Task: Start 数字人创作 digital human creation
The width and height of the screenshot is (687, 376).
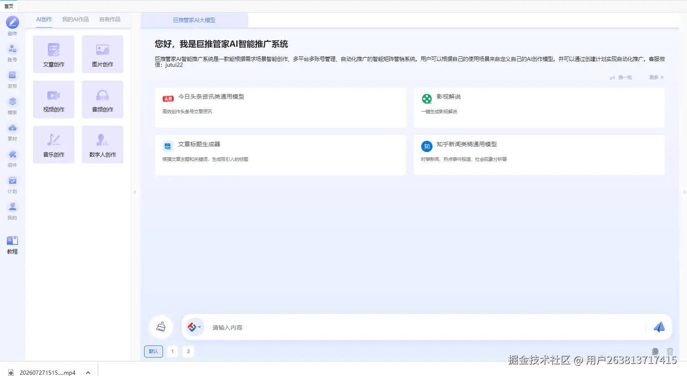Action: (x=103, y=145)
